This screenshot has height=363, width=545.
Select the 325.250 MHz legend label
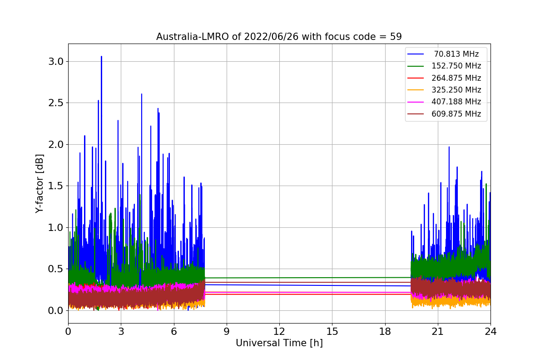pos(456,90)
